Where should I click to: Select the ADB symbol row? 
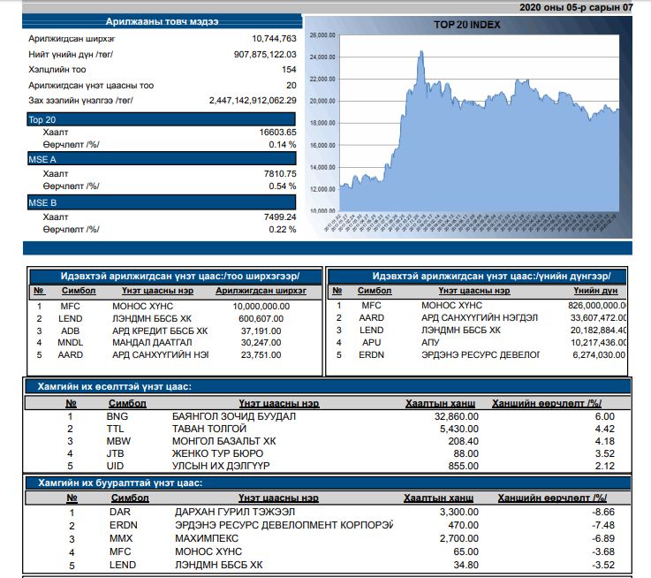coord(71,331)
